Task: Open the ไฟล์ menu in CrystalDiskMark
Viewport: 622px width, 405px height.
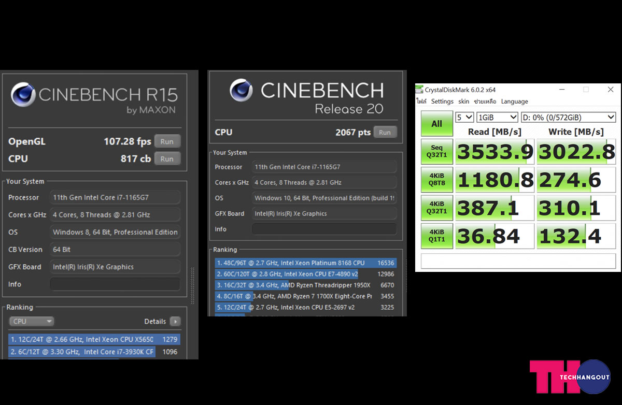Action: point(421,102)
